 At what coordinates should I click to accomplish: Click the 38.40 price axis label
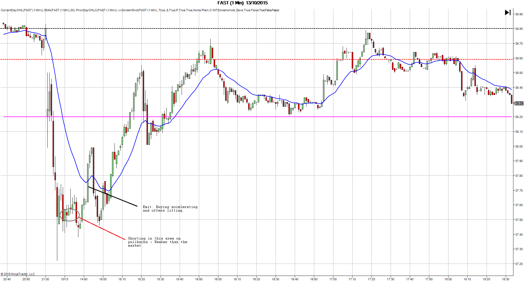pyautogui.click(x=519, y=88)
